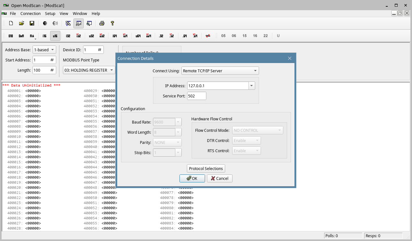412x241 pixels.
Task: Click the Connect plug icon
Action: pos(45,23)
